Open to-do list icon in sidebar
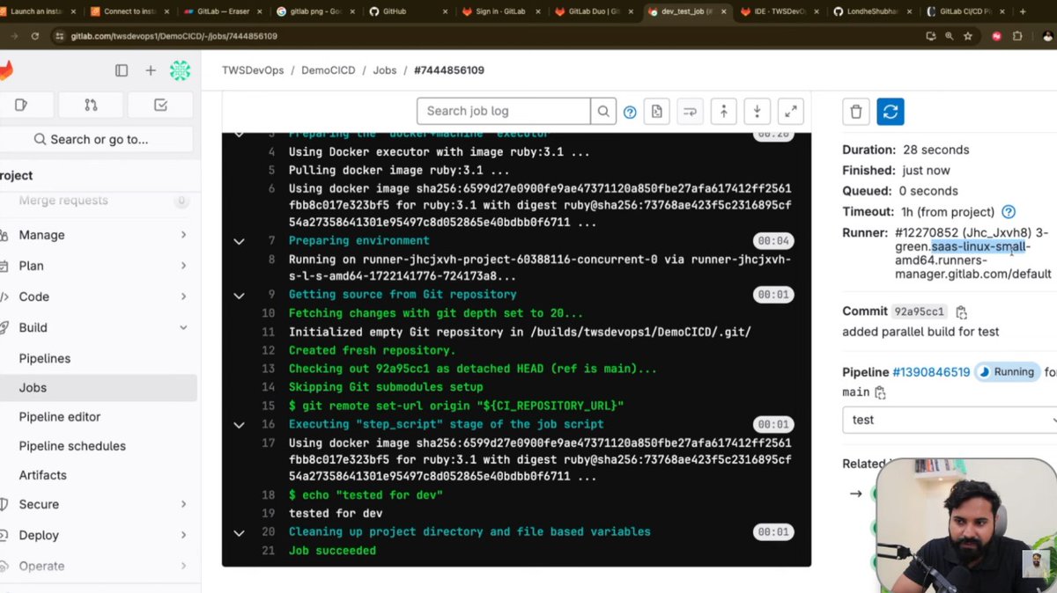The height and width of the screenshot is (593, 1057). coord(160,105)
